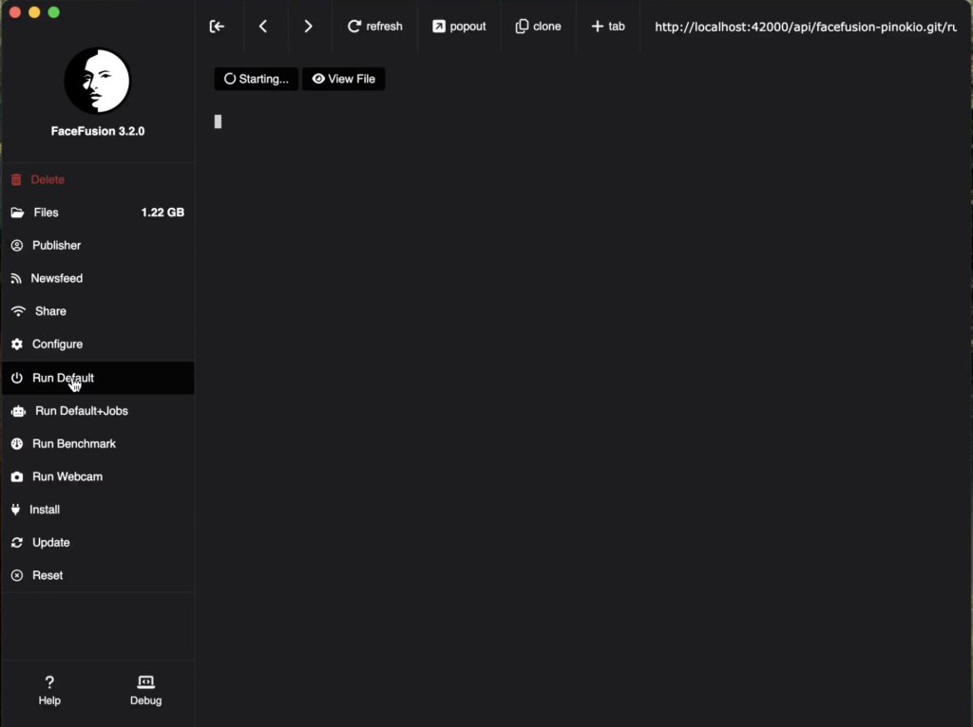This screenshot has height=727, width=973.
Task: Choose Update in the sidebar
Action: click(x=98, y=542)
